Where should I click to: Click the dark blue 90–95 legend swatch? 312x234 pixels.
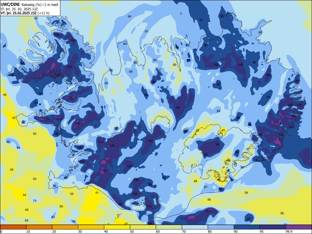(247, 227)
